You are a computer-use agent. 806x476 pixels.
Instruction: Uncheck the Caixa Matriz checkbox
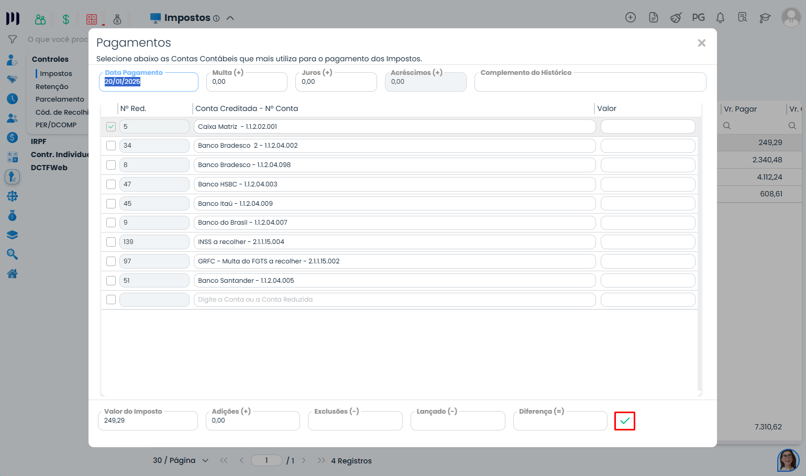point(111,127)
